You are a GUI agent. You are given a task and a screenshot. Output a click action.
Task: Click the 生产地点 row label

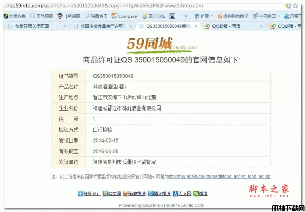pyautogui.click(x=69, y=97)
